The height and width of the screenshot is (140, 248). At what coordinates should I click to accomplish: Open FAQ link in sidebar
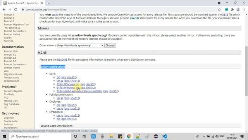coord(6,98)
